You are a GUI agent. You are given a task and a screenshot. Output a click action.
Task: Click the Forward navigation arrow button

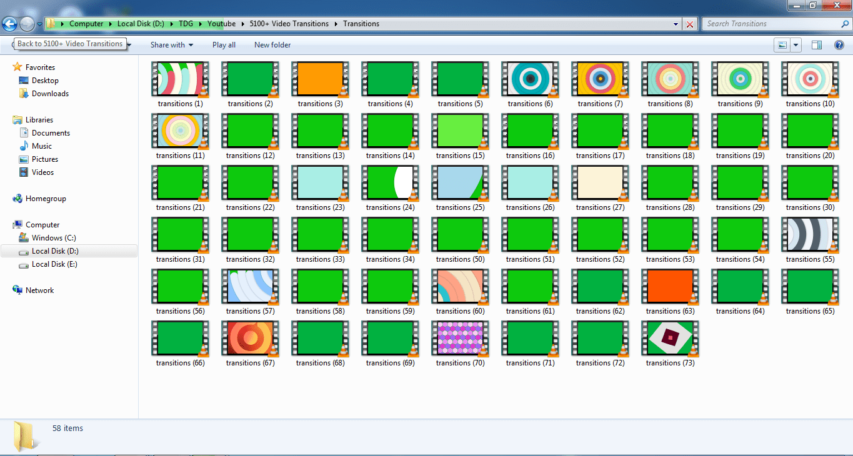[x=27, y=24]
